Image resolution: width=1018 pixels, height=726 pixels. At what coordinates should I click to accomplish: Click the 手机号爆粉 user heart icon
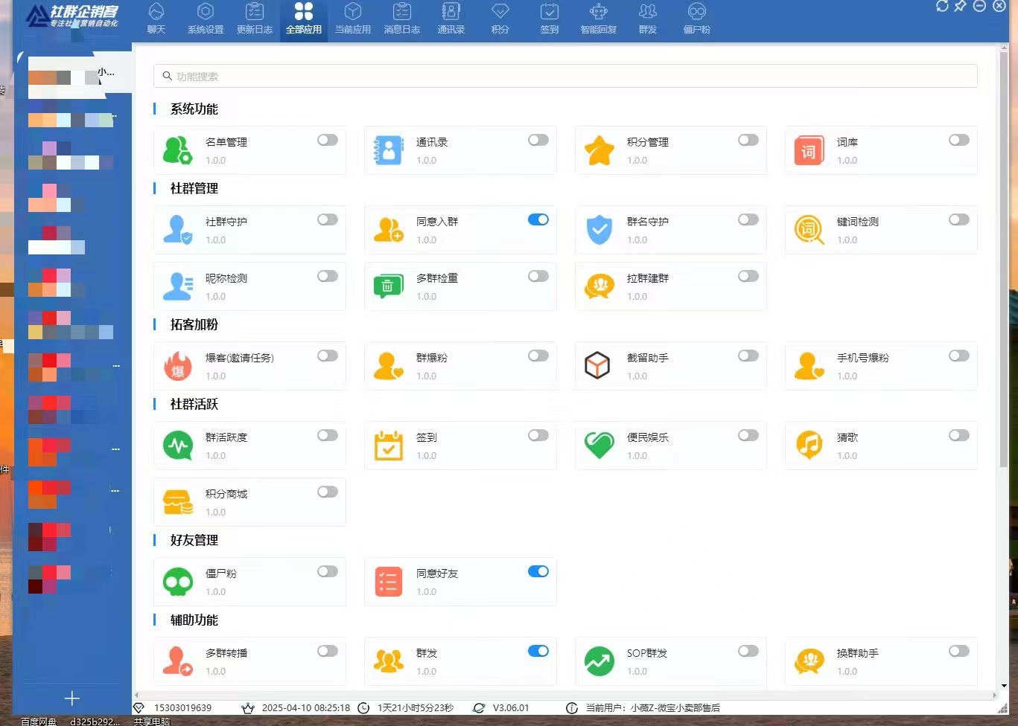(809, 366)
